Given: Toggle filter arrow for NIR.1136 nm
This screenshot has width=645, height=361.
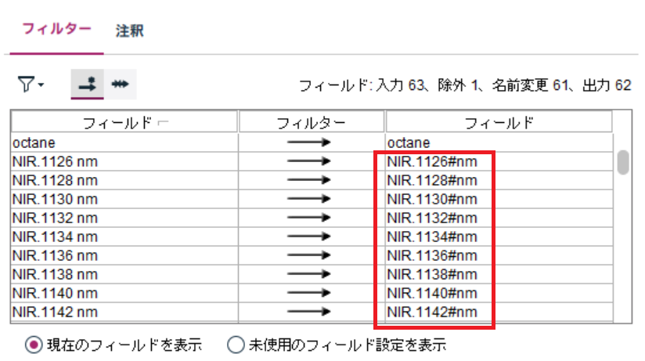Looking at the screenshot, I should tap(309, 255).
